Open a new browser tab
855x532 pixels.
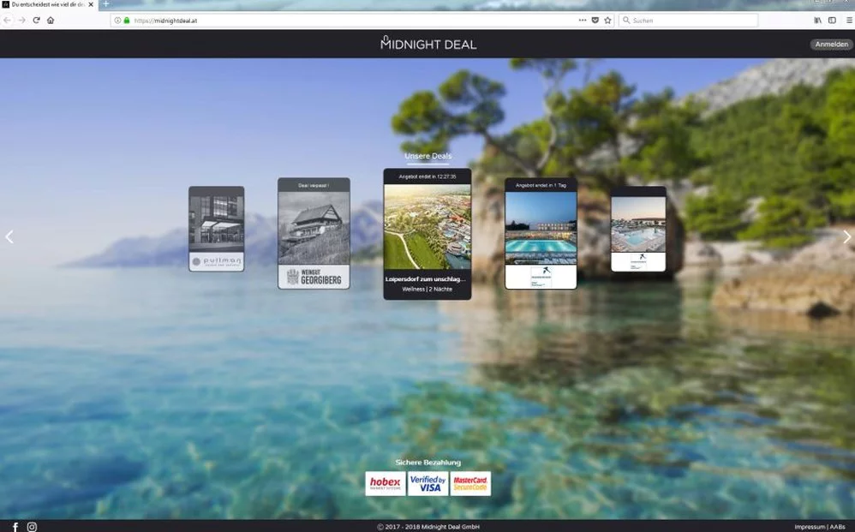click(x=106, y=4)
